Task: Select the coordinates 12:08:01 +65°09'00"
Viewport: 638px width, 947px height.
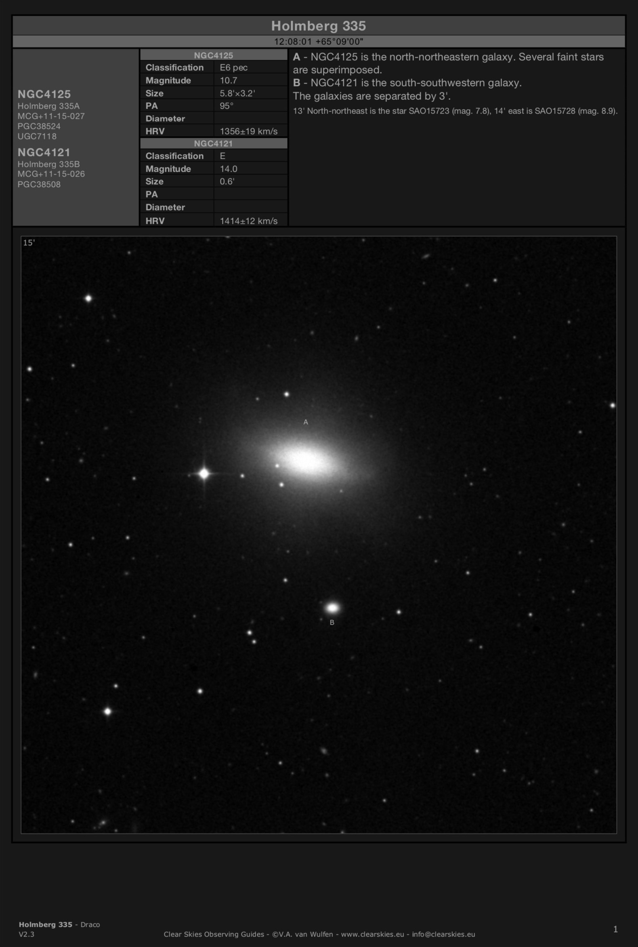Action: [x=319, y=42]
